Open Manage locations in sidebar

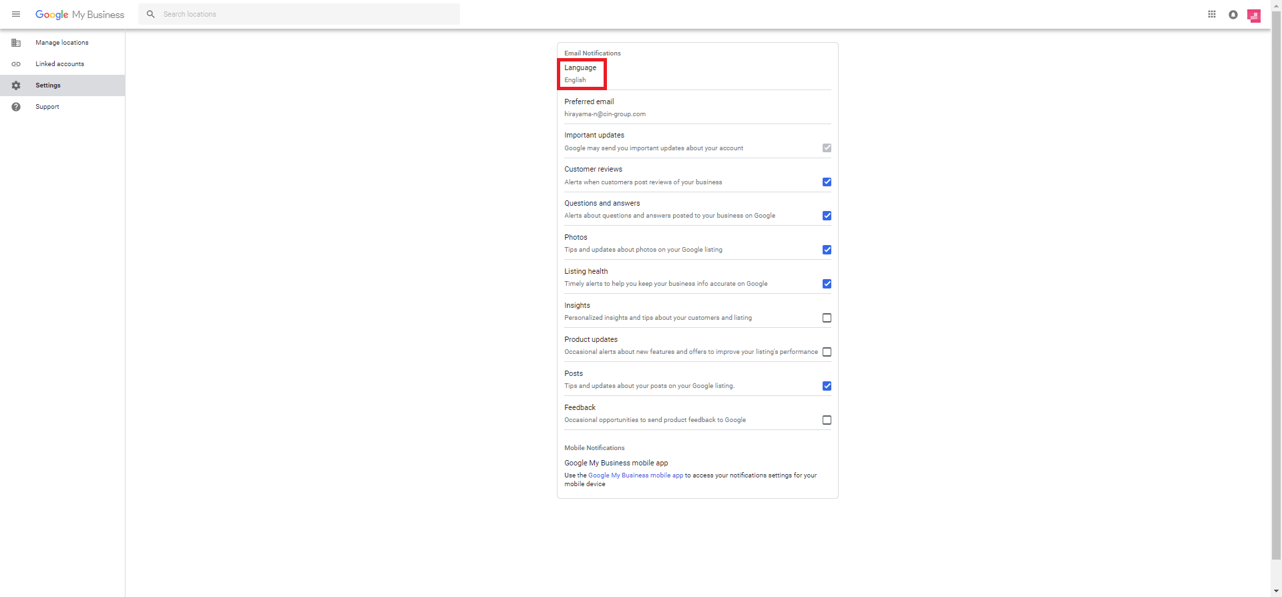click(62, 43)
